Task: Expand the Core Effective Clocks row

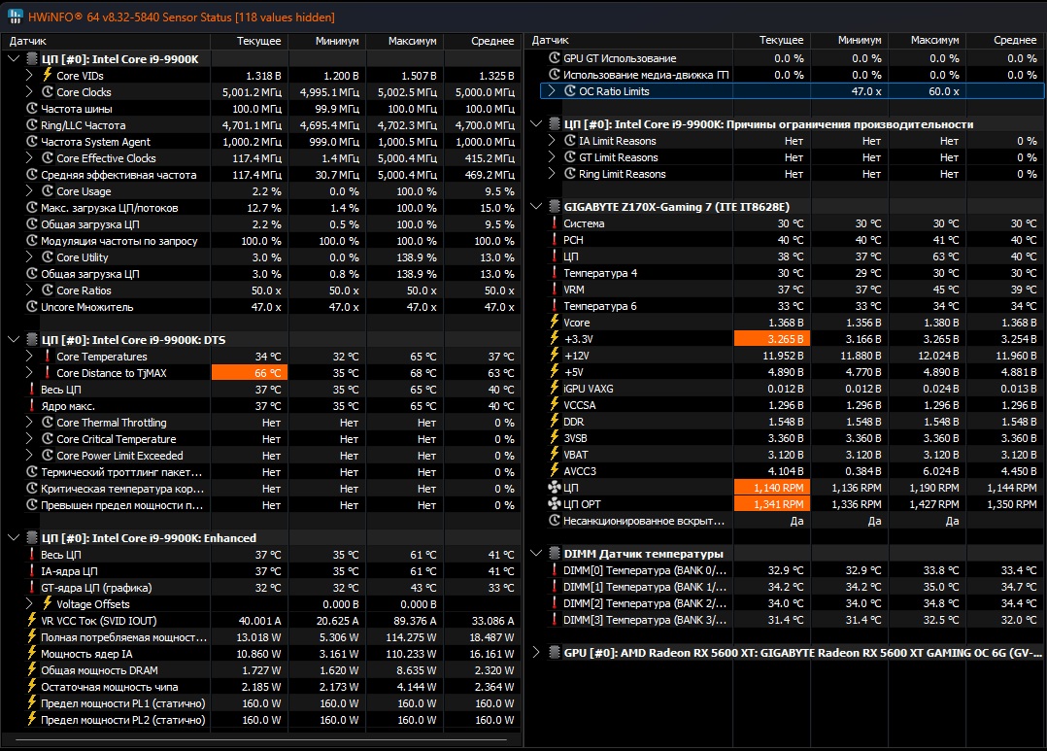Action: 29,158
